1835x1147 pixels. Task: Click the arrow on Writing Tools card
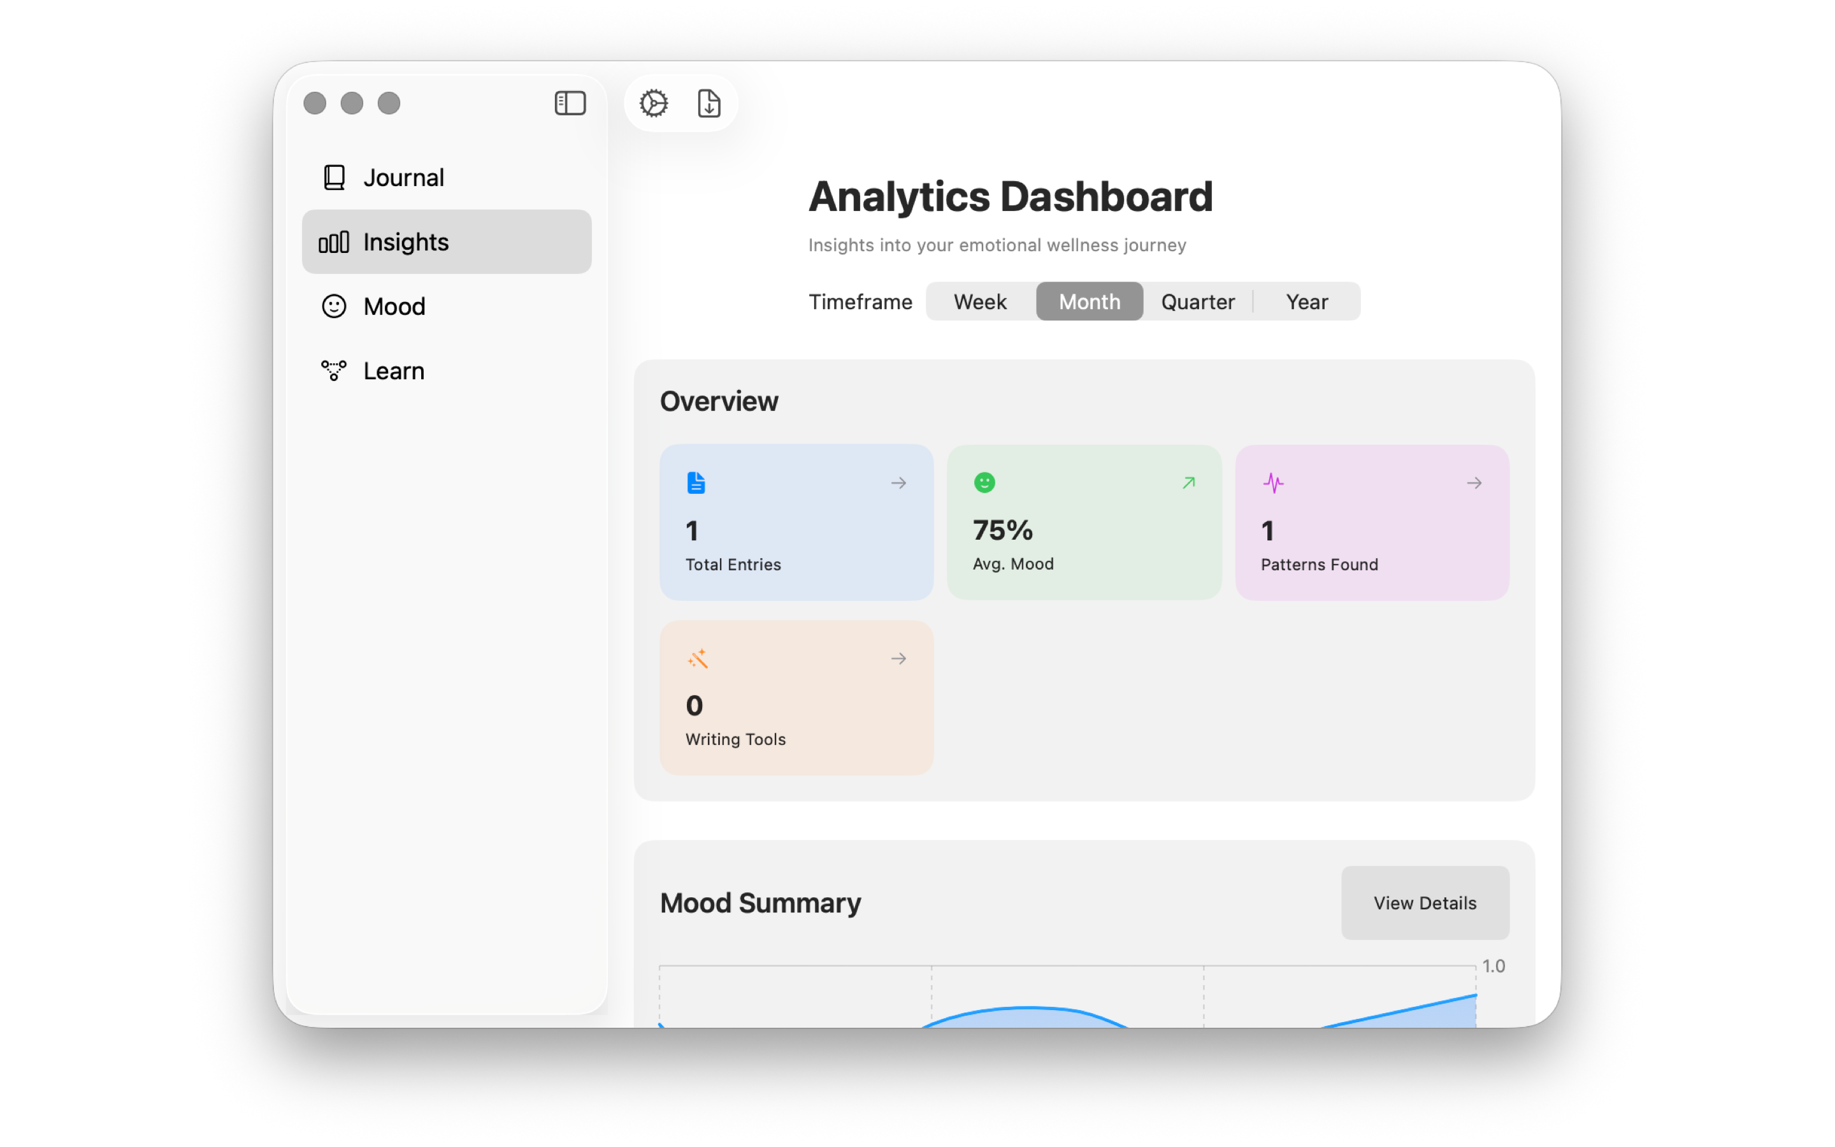tap(898, 658)
